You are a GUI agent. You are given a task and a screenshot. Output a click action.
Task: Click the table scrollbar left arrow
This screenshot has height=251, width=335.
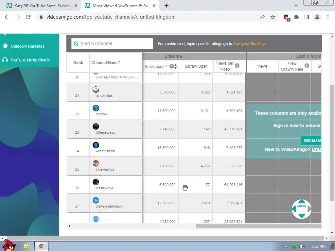(69, 226)
